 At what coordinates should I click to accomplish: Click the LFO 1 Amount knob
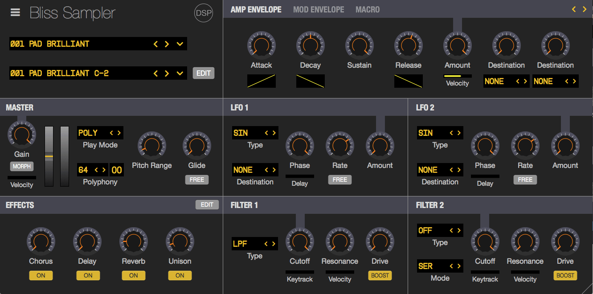[380, 145]
